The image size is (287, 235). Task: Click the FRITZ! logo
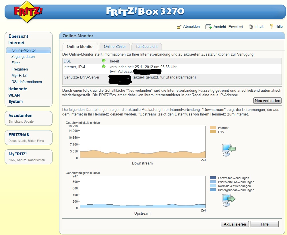click(x=28, y=12)
